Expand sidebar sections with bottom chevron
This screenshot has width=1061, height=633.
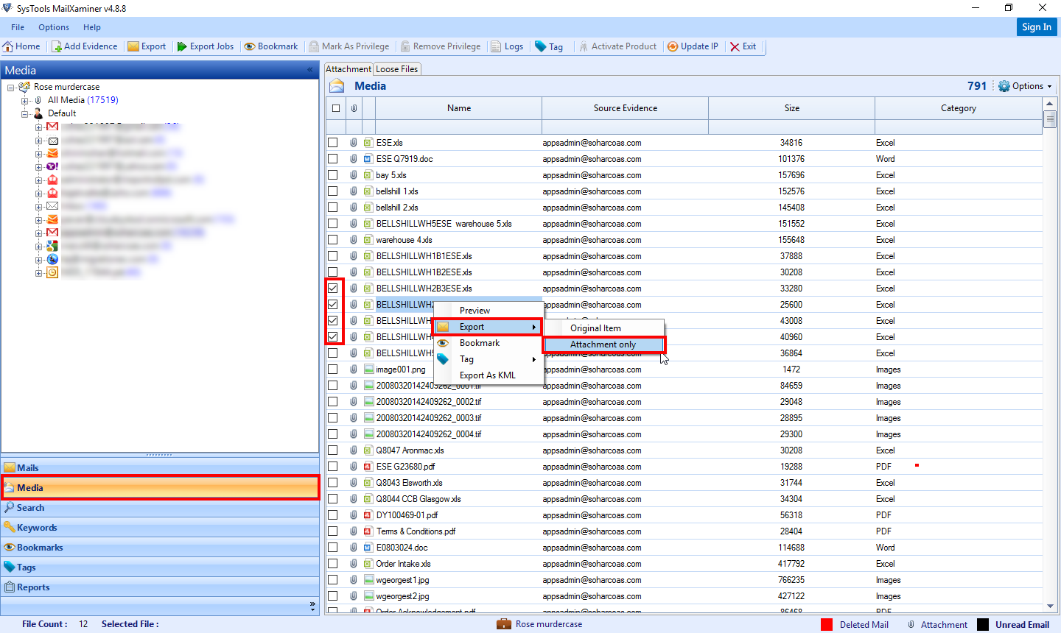(x=312, y=606)
